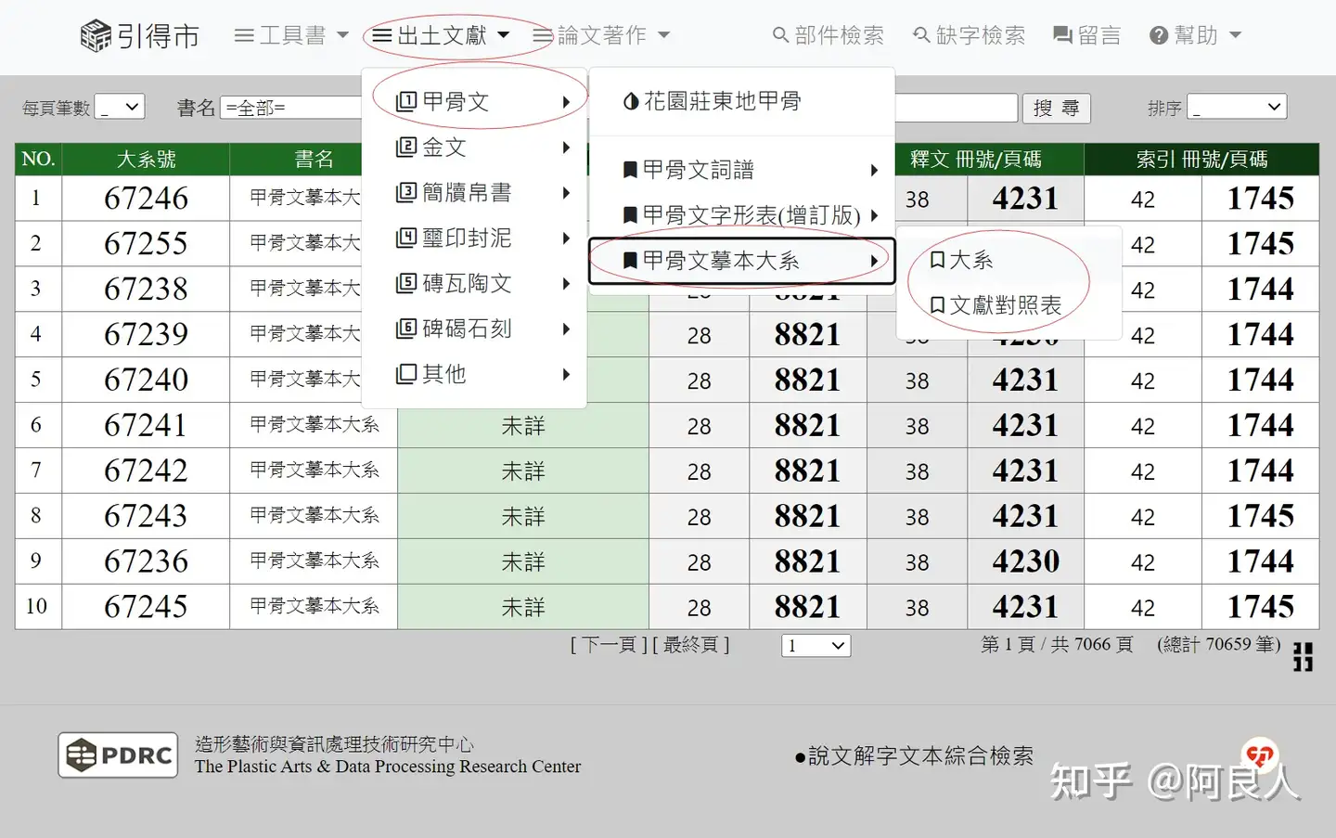Screen dimensions: 1336x838
Task: Open the 論文著作 menu
Action: pos(601,35)
